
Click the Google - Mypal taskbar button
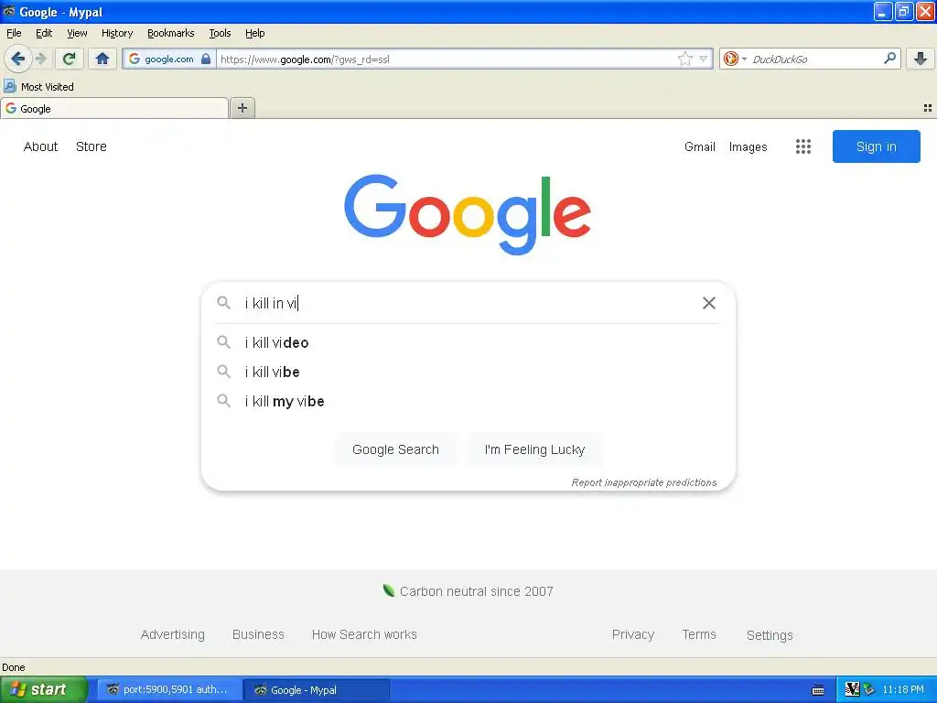pyautogui.click(x=317, y=690)
